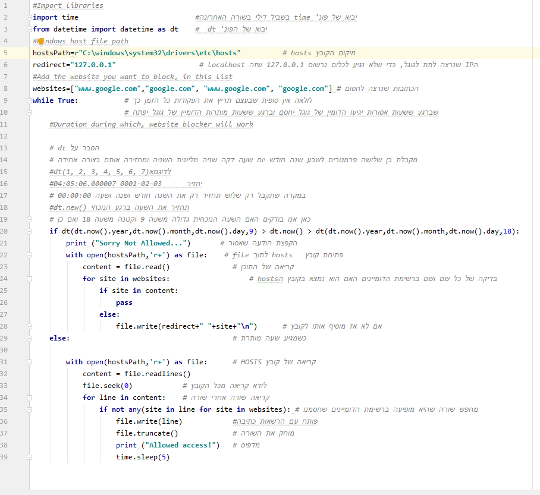540x495 pixels.
Task: Collapse the for site in websites loop
Action: (28, 279)
